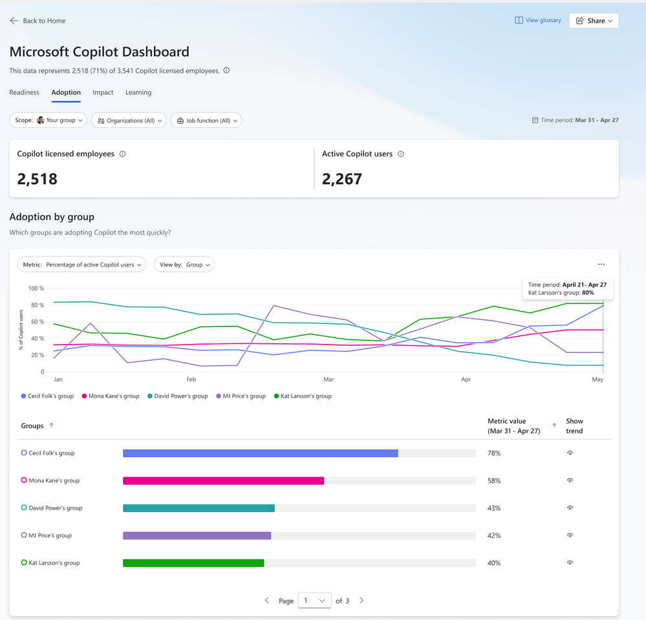Open the View glossary link
The width and height of the screenshot is (646, 620).
(538, 20)
